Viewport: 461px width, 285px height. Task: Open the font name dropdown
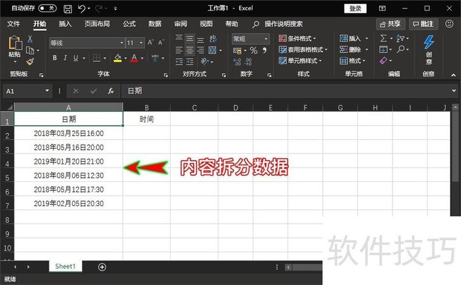coord(122,43)
